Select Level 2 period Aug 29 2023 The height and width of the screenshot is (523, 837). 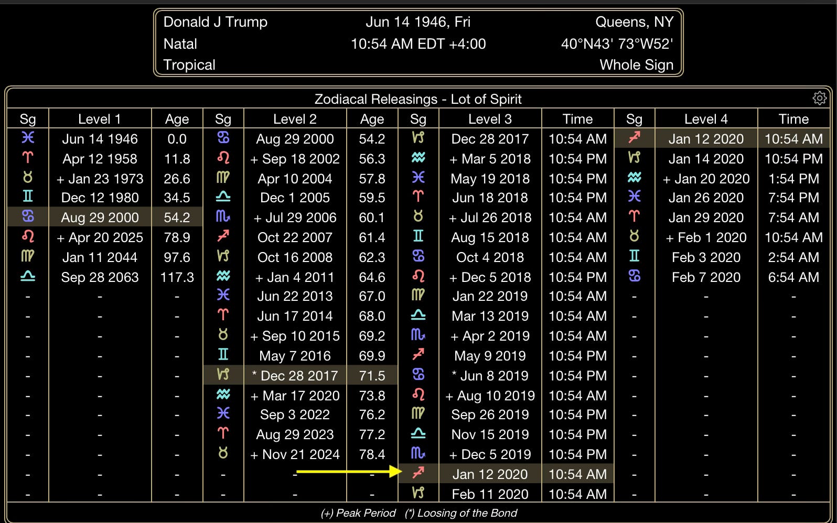(x=295, y=434)
